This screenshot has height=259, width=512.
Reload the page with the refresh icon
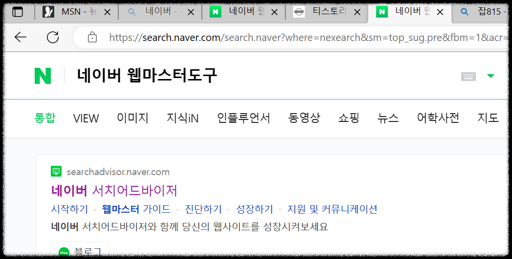[53, 37]
